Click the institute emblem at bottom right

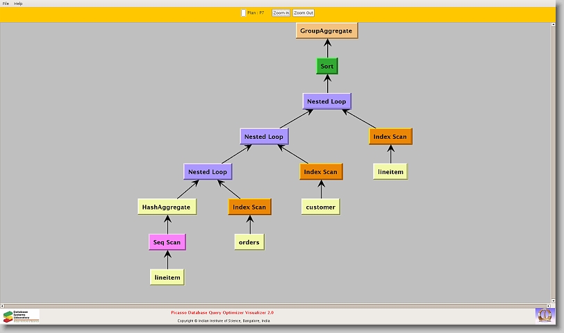545,315
